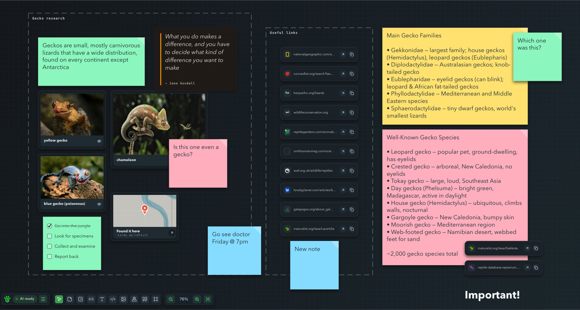Click the 76% zoom level indicator
Viewport: 580px width, 310px height.
[184, 299]
